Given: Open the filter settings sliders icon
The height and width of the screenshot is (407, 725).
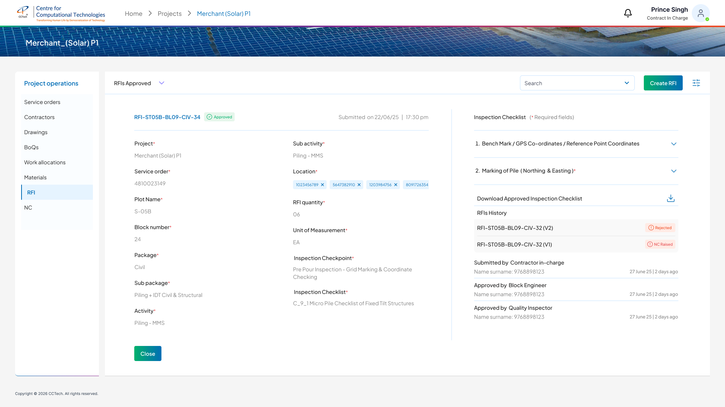Looking at the screenshot, I should (696, 83).
